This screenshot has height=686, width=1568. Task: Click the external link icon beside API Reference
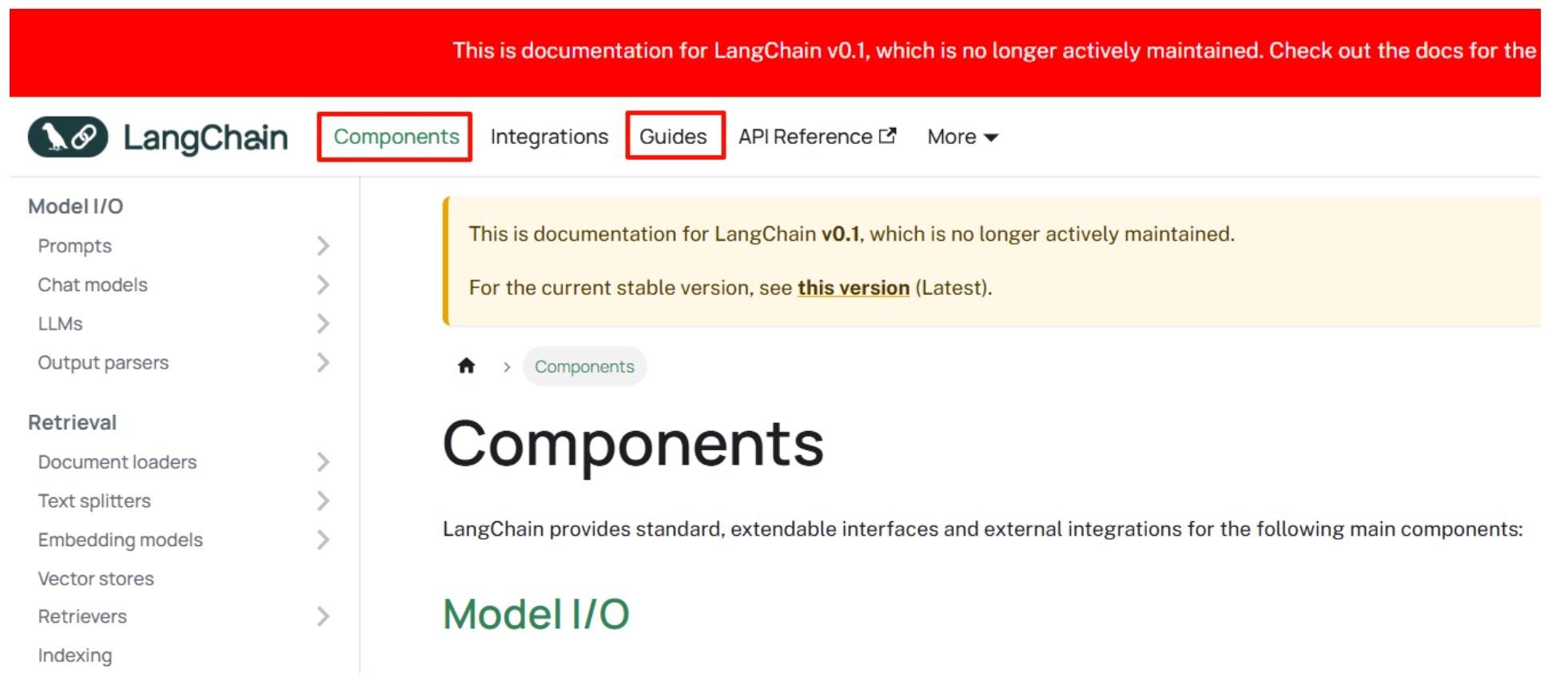click(x=887, y=136)
